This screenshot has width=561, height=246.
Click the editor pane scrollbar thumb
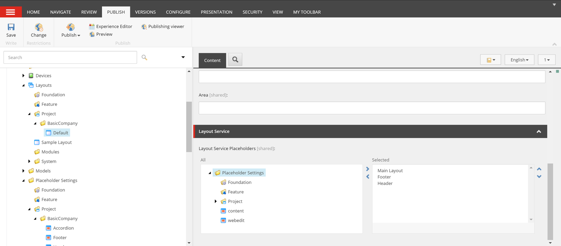pos(550,202)
